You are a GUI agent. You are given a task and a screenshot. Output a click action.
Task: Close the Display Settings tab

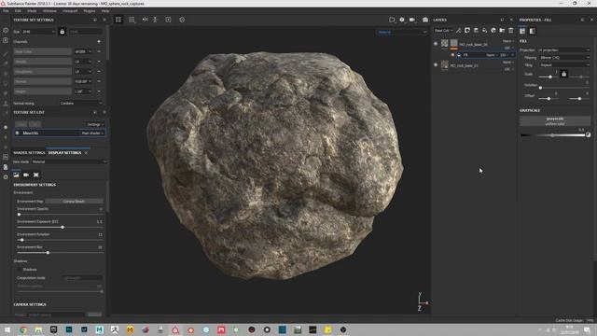point(86,153)
